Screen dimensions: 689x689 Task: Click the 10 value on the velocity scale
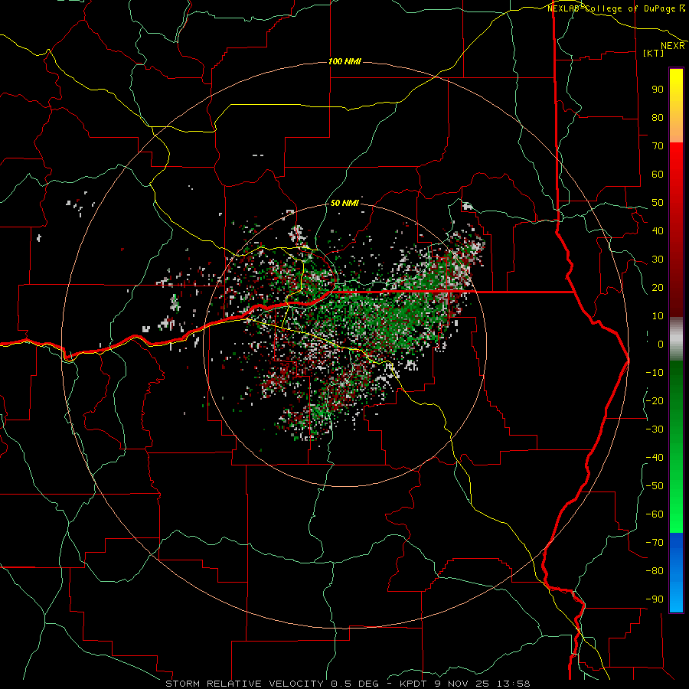[658, 316]
